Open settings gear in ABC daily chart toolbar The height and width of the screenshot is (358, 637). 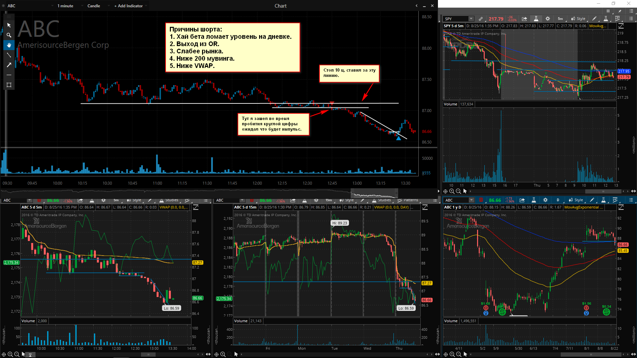point(545,200)
